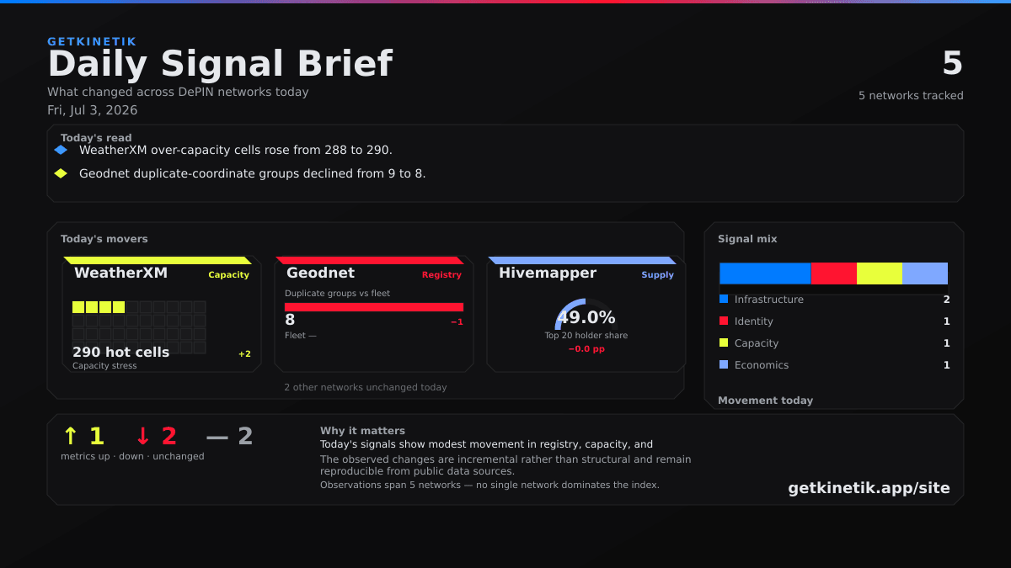Click the 'metrics up · down · unchanged' caption
Screen dimensions: 1011x568
point(132,456)
